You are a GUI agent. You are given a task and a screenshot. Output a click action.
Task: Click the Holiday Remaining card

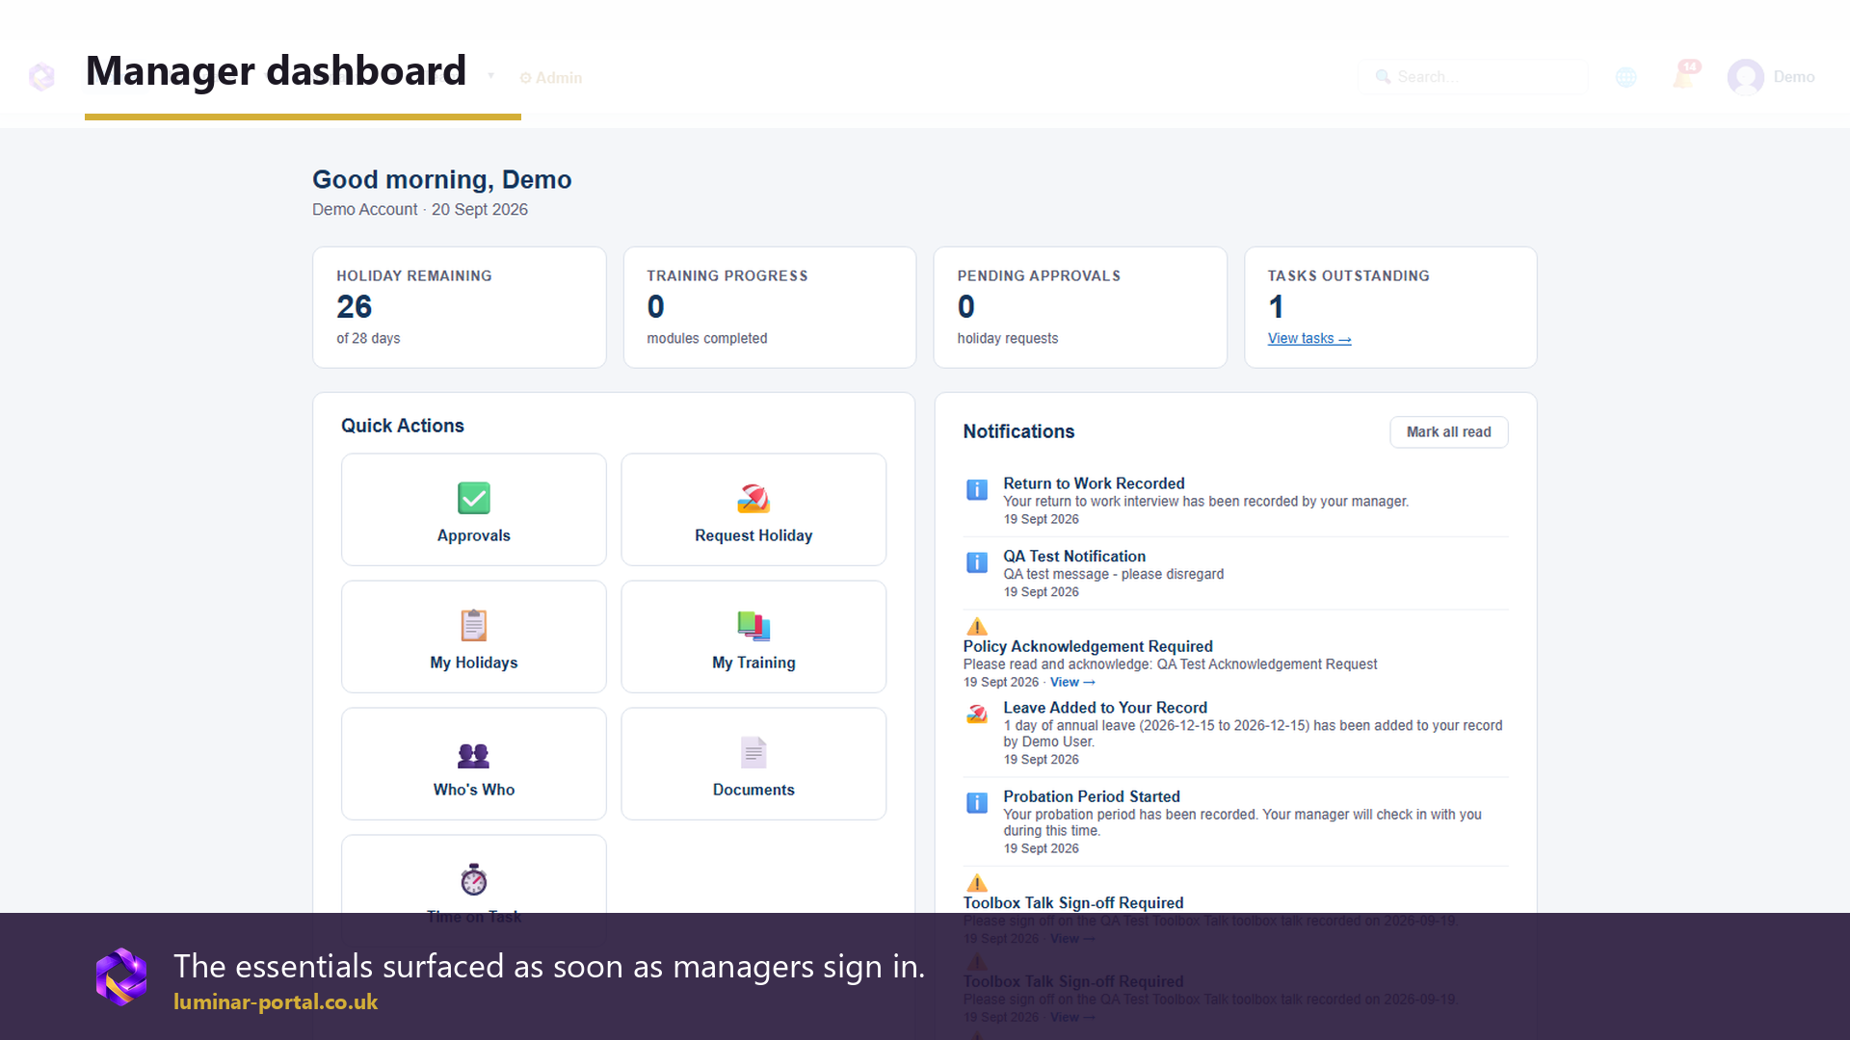pyautogui.click(x=460, y=307)
